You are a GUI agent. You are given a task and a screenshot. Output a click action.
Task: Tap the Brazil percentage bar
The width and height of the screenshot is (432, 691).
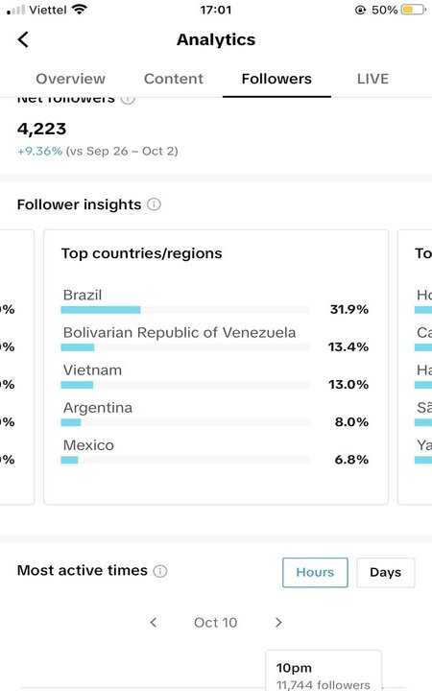tap(185, 310)
